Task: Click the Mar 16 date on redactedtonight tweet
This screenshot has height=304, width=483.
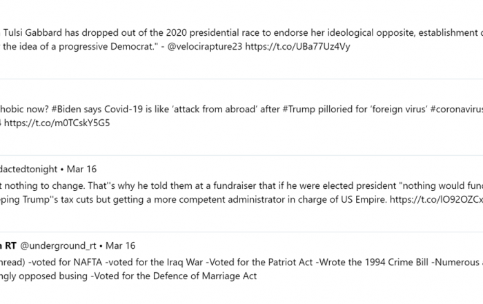Action: pyautogui.click(x=81, y=169)
